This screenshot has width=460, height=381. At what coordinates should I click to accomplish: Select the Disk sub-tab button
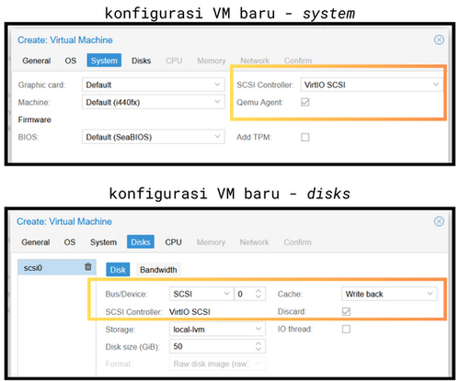click(x=118, y=270)
